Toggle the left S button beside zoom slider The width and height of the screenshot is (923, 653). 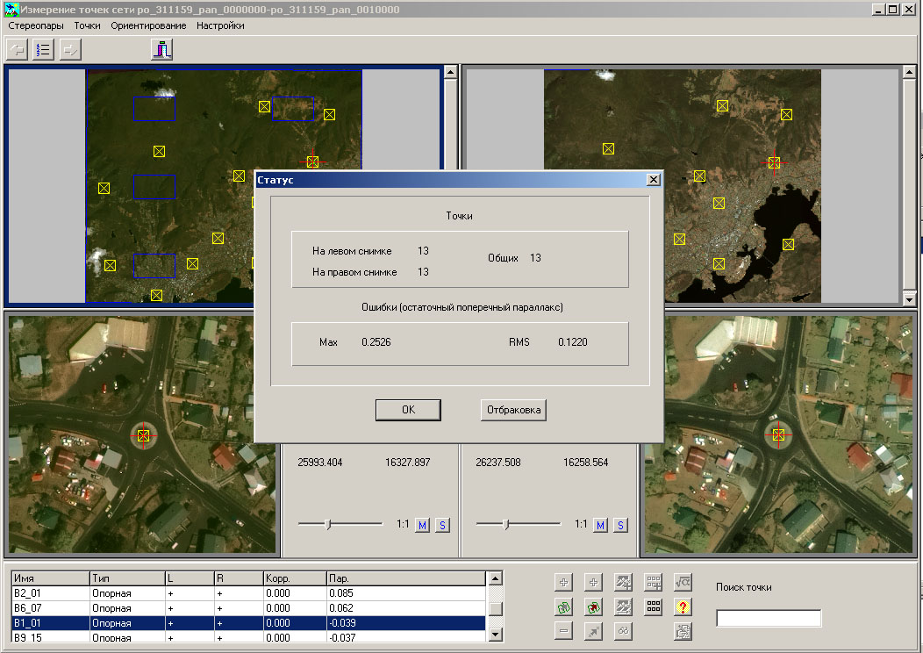tap(442, 525)
